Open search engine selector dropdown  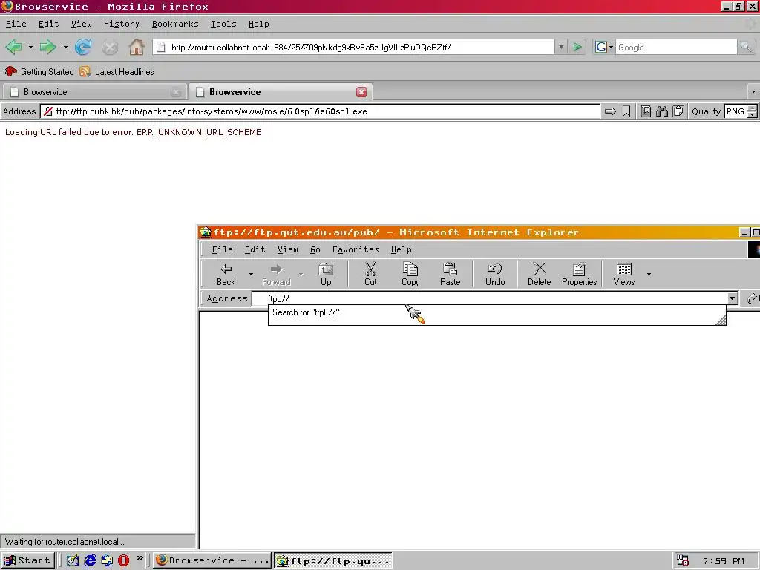click(604, 47)
